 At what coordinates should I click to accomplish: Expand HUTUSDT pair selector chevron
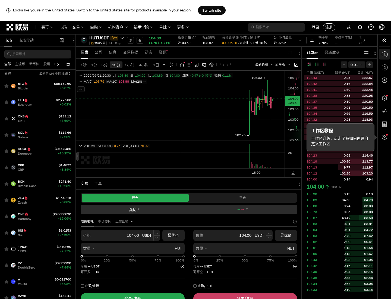(122, 38)
